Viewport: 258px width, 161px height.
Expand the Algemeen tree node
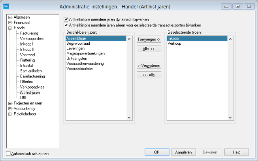point(10,17)
